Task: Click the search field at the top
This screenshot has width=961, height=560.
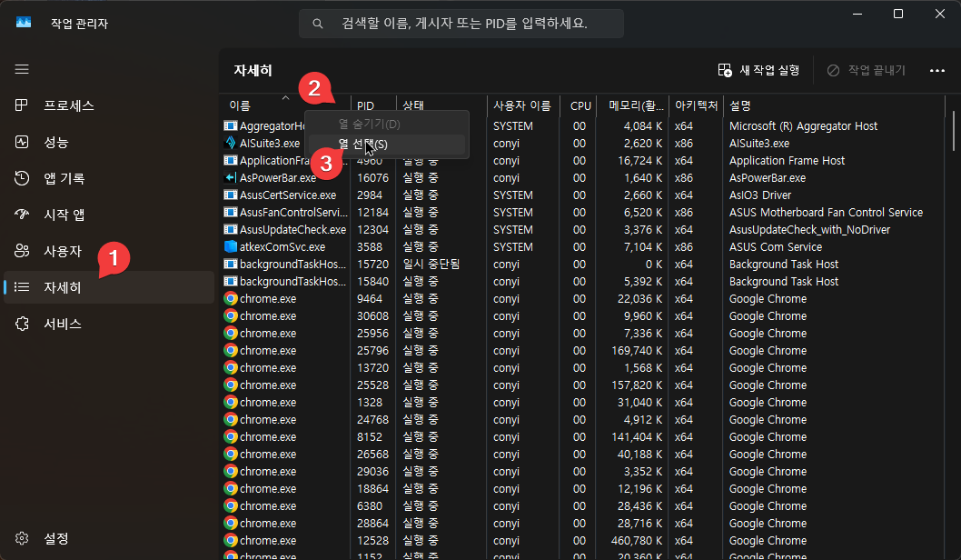Action: point(461,24)
